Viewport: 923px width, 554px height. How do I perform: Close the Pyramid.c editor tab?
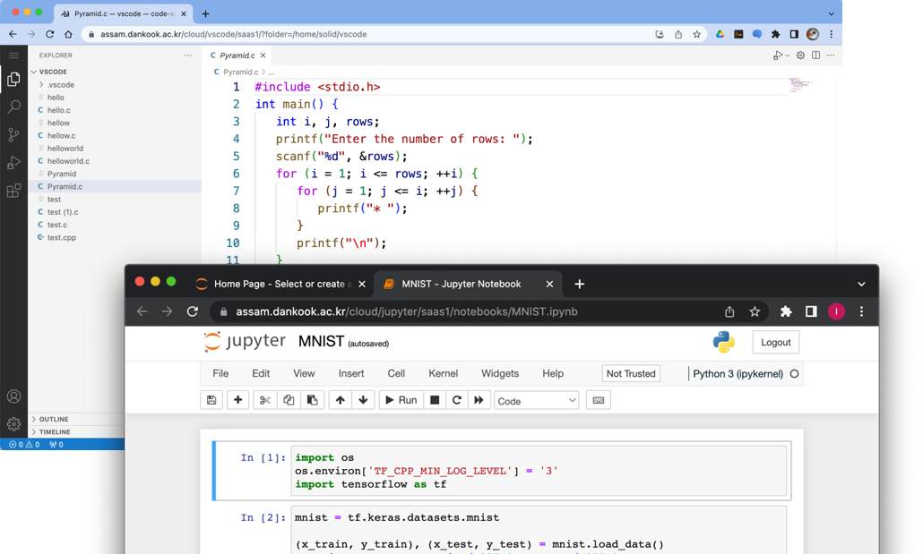[263, 55]
